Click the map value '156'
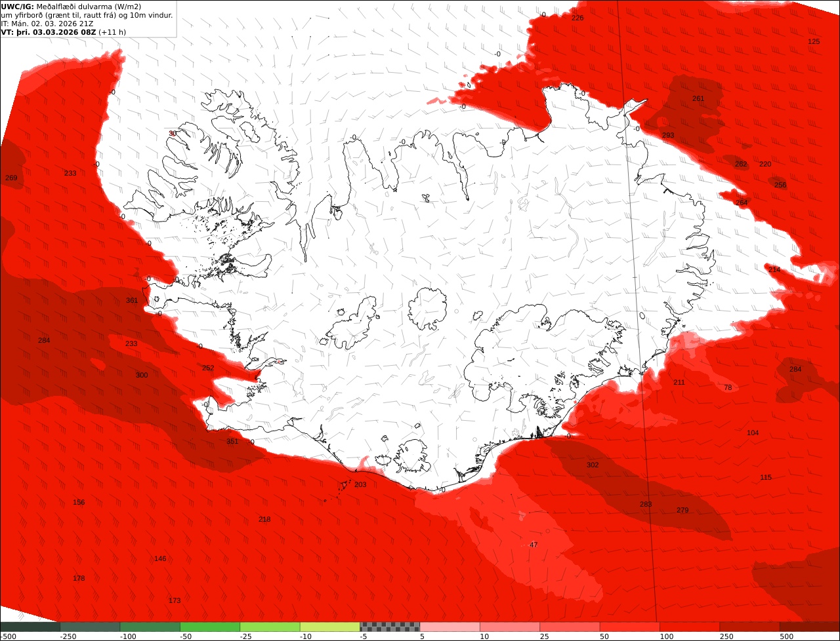 click(79, 502)
